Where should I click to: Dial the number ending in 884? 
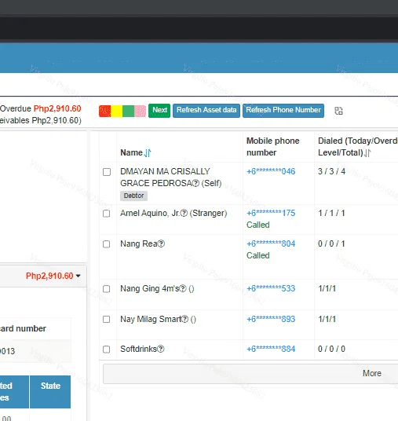click(271, 349)
